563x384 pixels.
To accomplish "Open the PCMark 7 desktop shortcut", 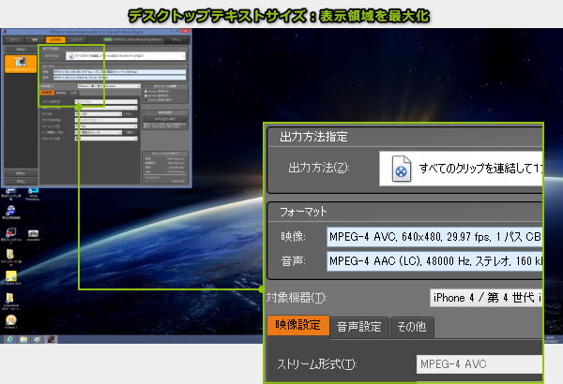I will [x=10, y=319].
